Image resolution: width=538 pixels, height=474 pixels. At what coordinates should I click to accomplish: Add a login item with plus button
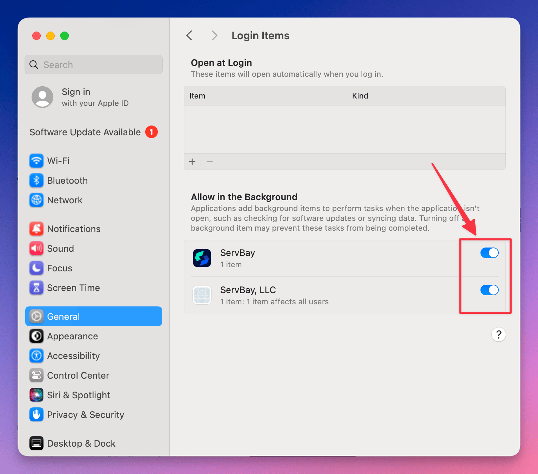(x=192, y=162)
